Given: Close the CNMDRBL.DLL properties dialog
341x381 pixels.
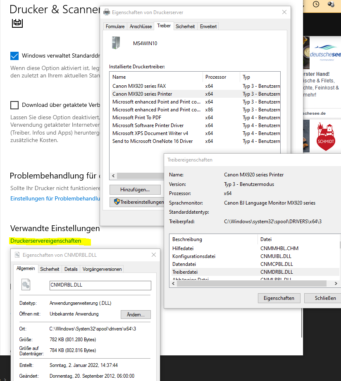Looking at the screenshot, I should click(154, 255).
